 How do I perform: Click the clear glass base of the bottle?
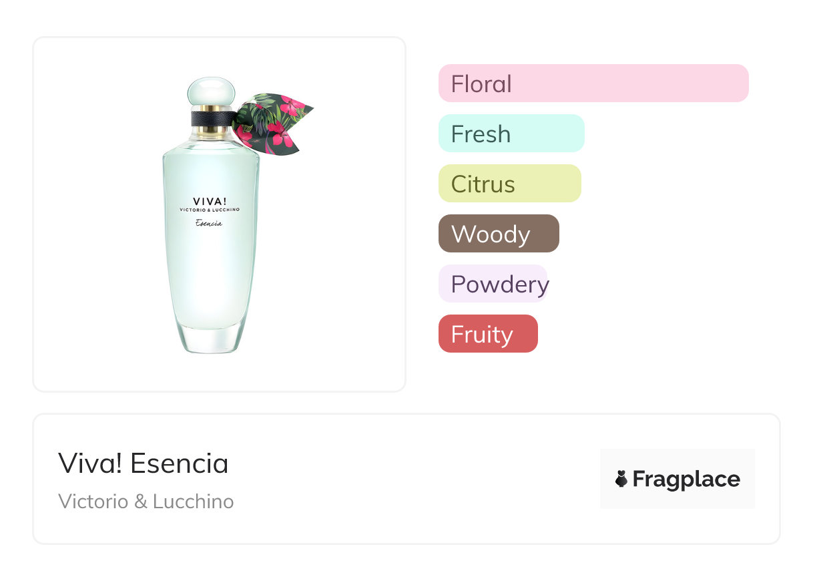211,341
